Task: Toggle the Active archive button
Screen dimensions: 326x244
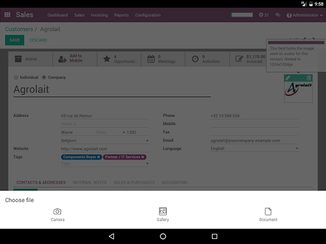Action: pyautogui.click(x=31, y=59)
